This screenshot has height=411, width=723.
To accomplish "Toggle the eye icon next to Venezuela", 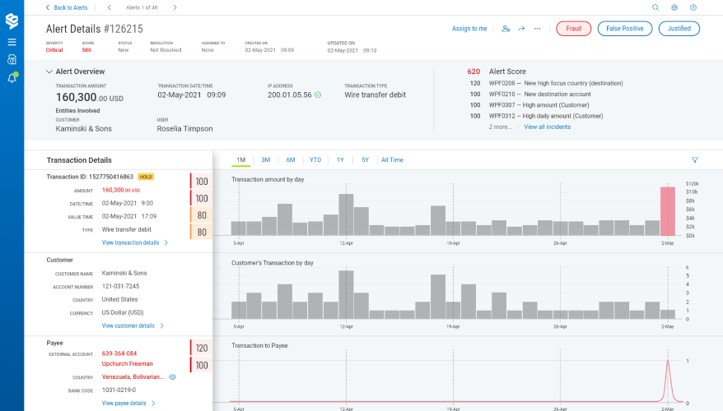I will click(172, 376).
